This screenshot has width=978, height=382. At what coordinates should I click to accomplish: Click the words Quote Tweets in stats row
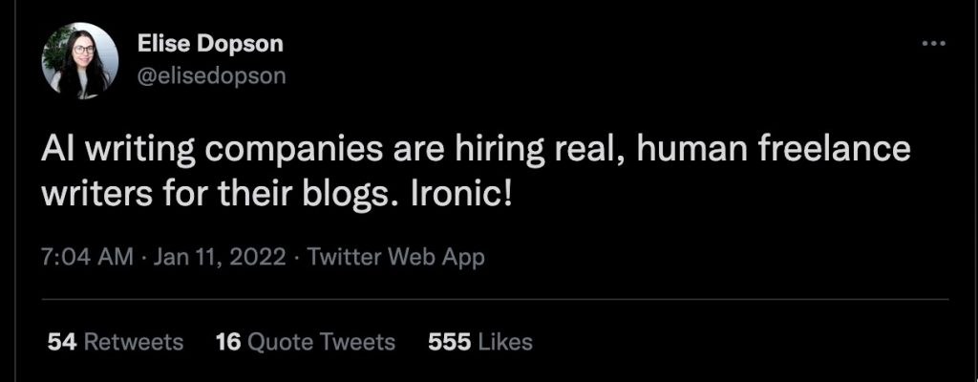pos(321,341)
